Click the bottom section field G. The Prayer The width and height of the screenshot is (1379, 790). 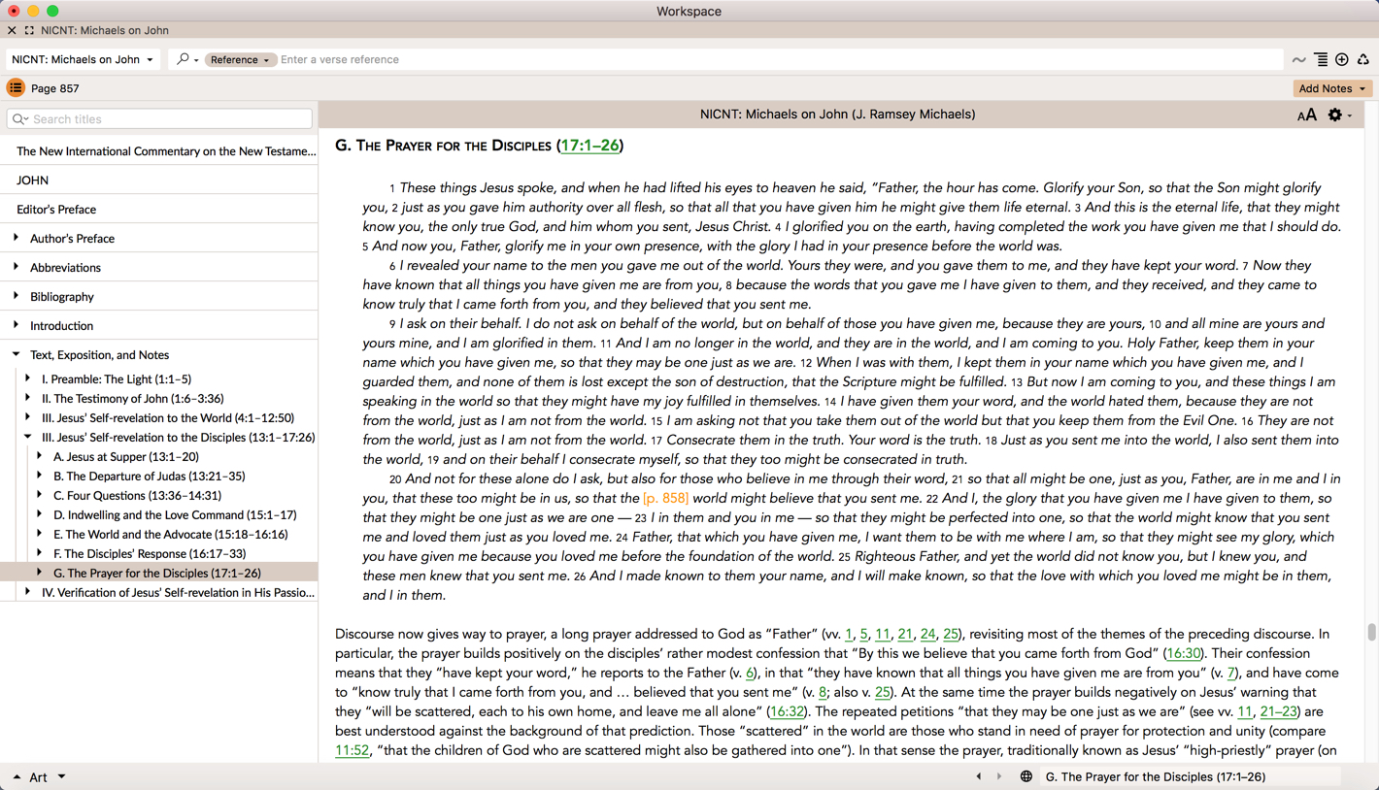click(x=1190, y=776)
